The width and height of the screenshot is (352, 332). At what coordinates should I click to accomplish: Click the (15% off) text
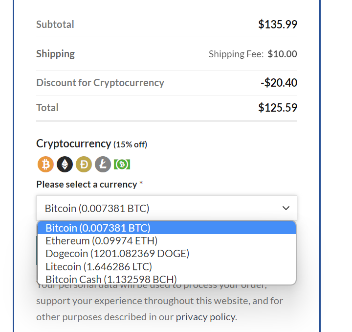point(130,144)
